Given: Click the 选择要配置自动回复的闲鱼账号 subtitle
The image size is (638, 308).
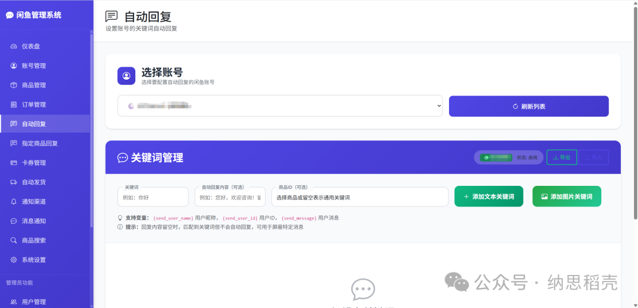Looking at the screenshot, I should tap(178, 82).
